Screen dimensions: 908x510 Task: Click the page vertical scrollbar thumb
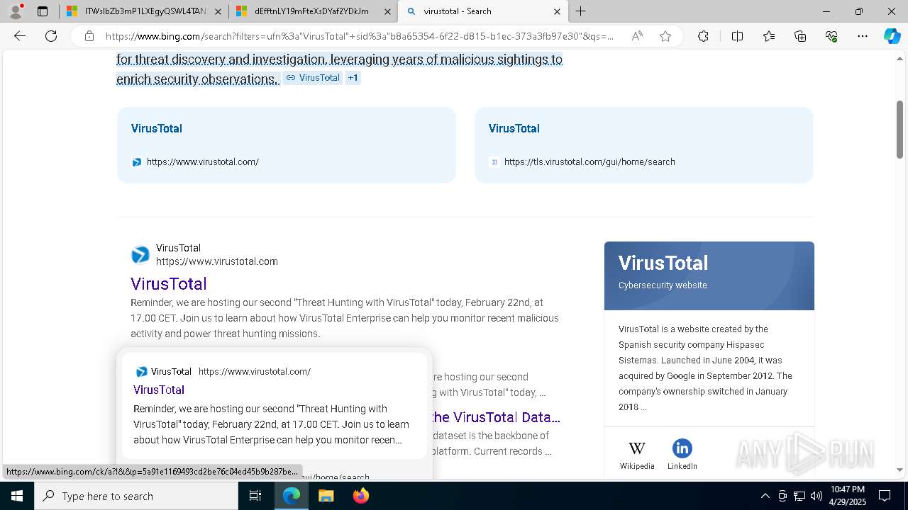pyautogui.click(x=899, y=130)
